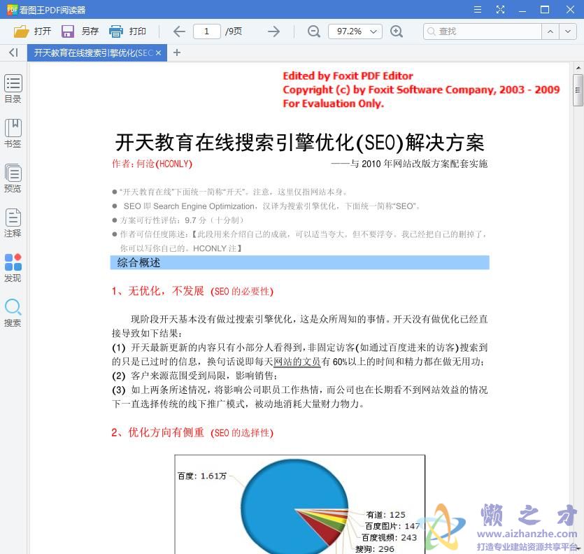Click the zoom out magnifier icon

tap(313, 31)
